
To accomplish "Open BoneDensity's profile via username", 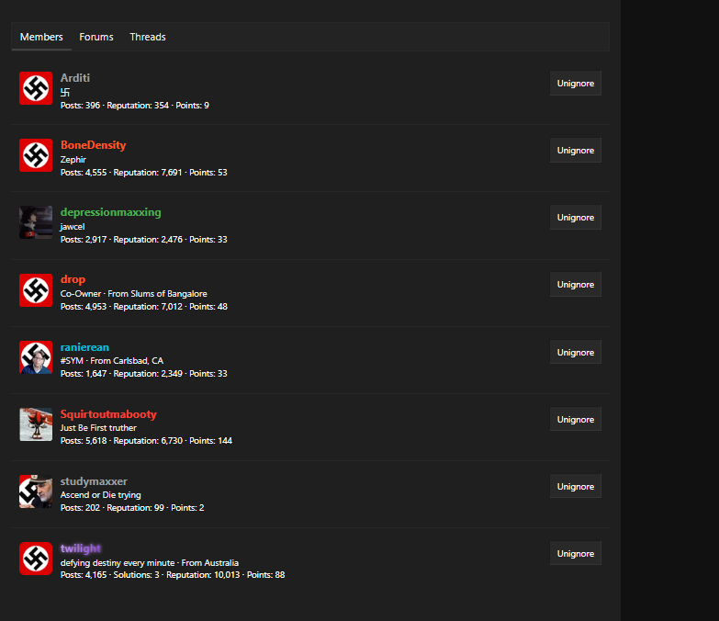I will [x=93, y=145].
